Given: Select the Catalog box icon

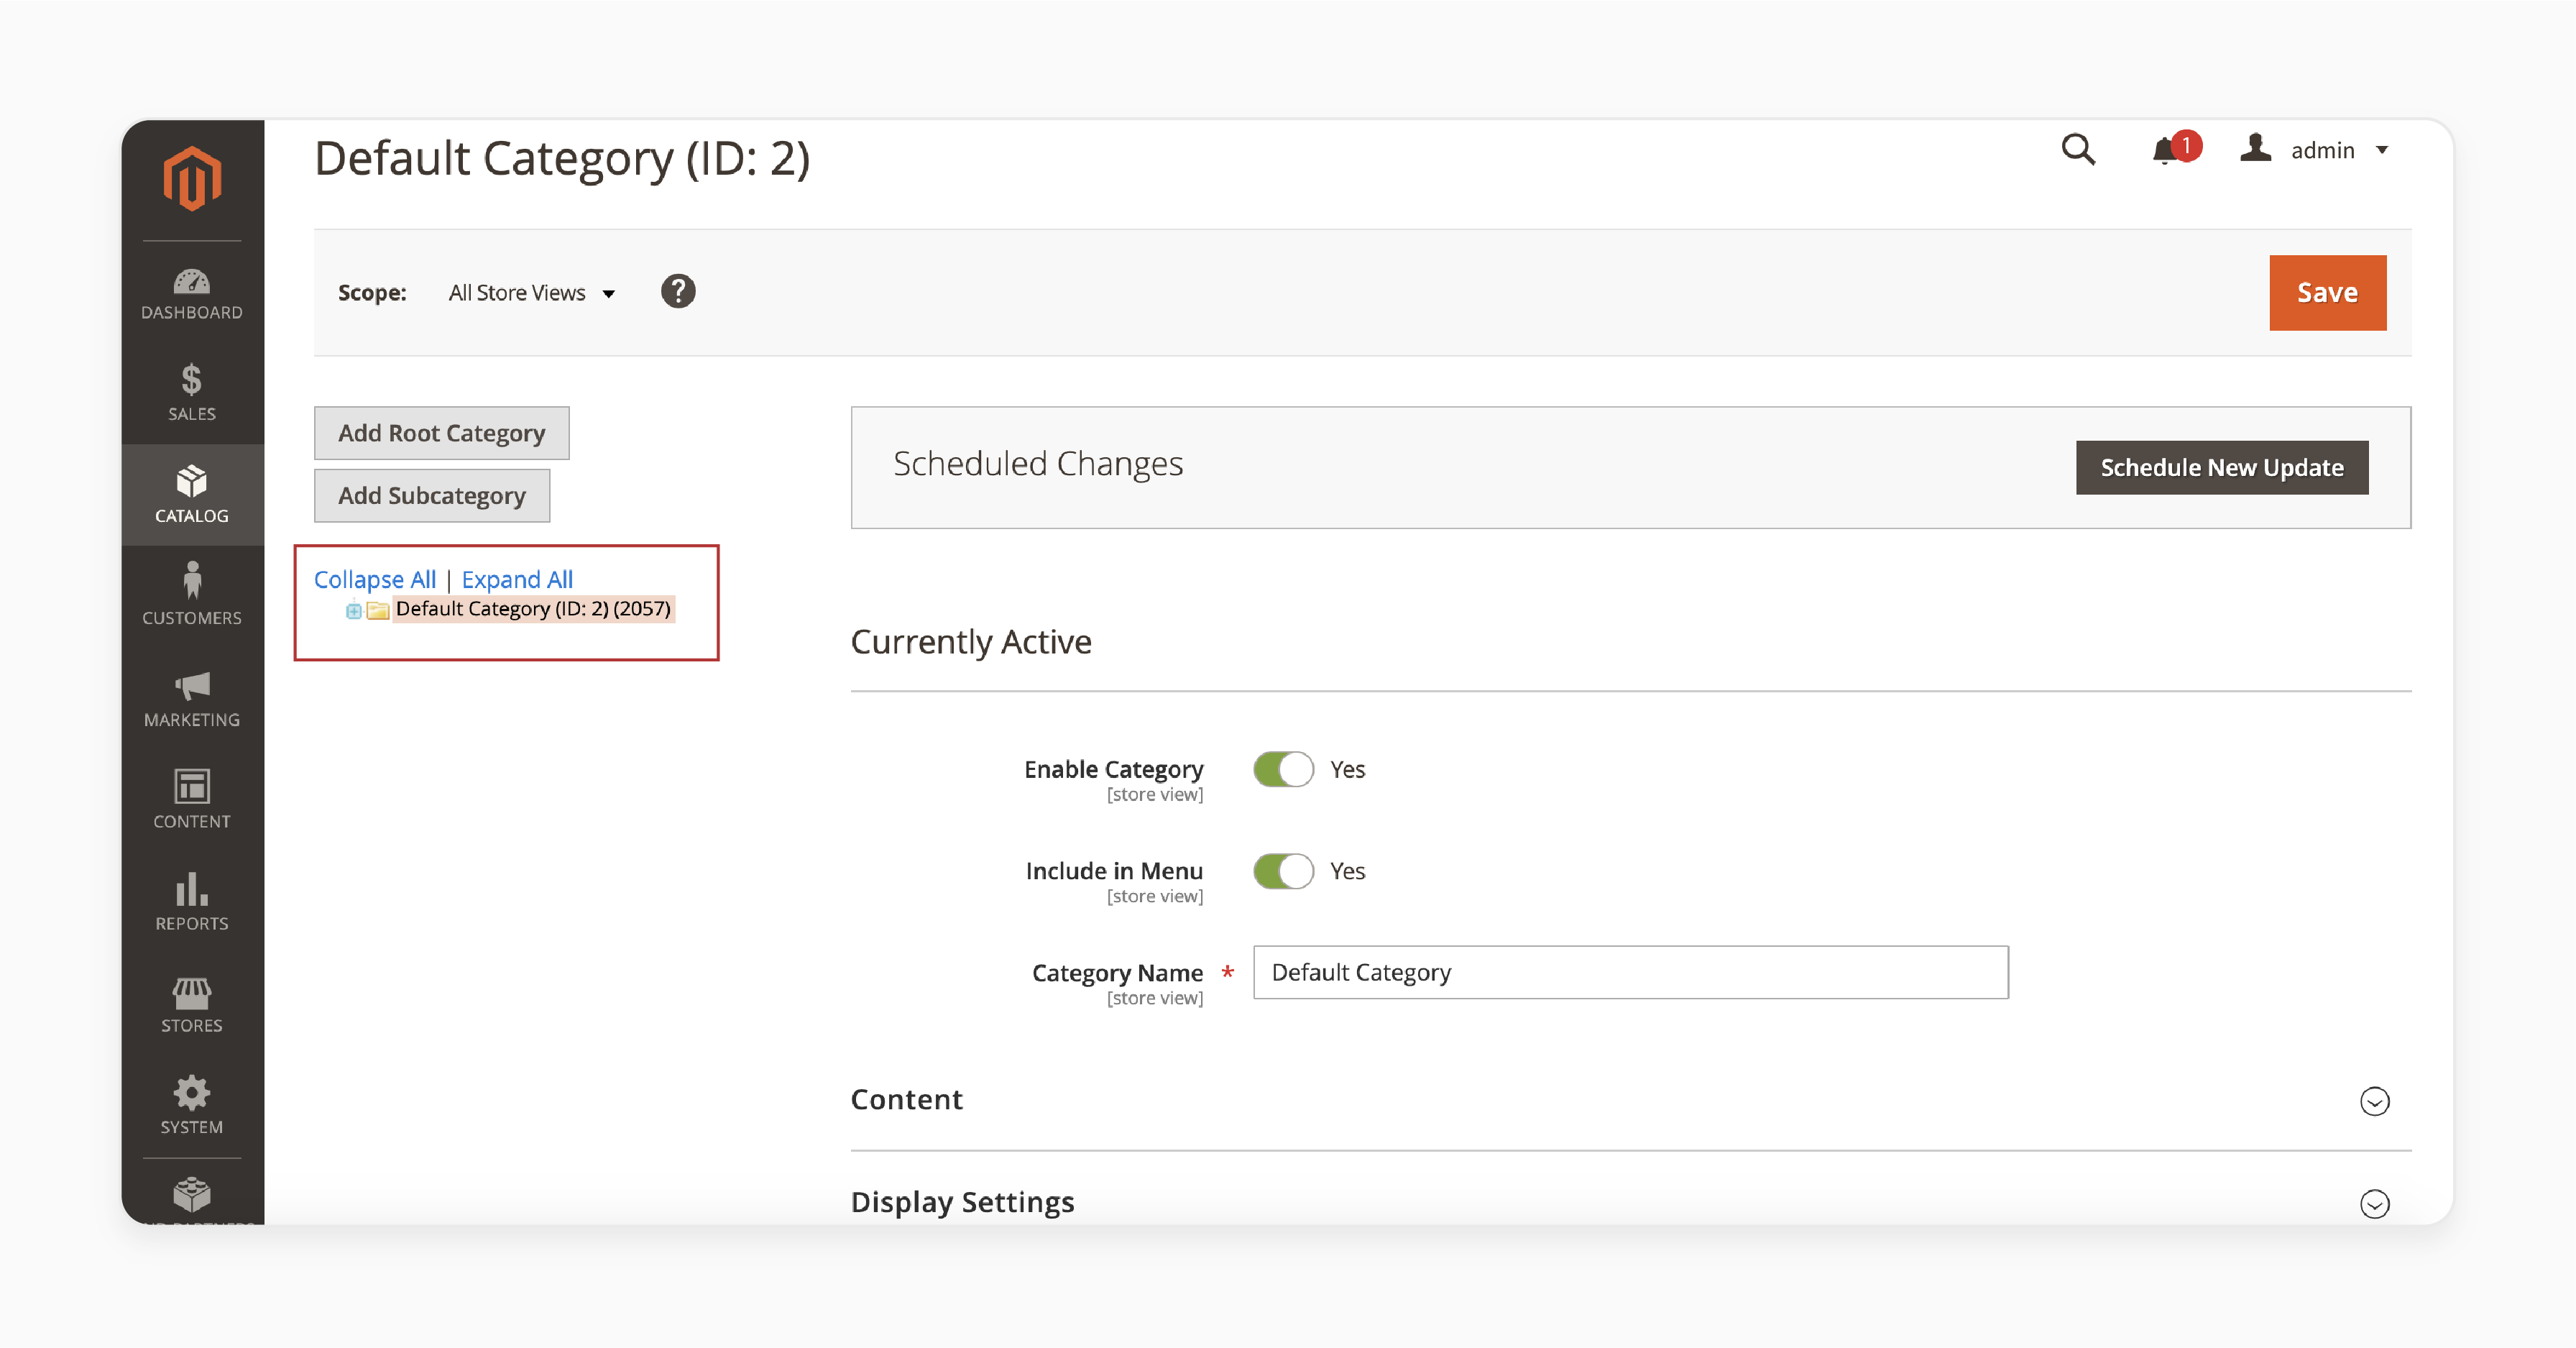Looking at the screenshot, I should coord(192,482).
